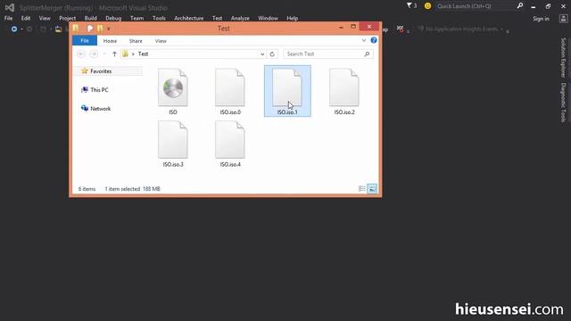This screenshot has height=321, width=571.
Task: Open Visual Studio View menu
Action: click(45, 18)
